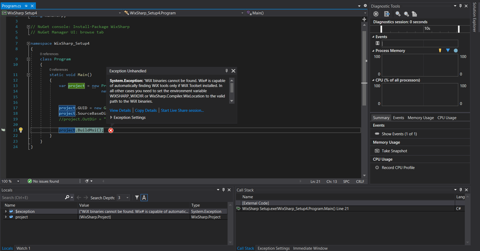The width and height of the screenshot is (480, 251).
Task: Open the WixSharp Setup4 project dropdown
Action: point(120,13)
